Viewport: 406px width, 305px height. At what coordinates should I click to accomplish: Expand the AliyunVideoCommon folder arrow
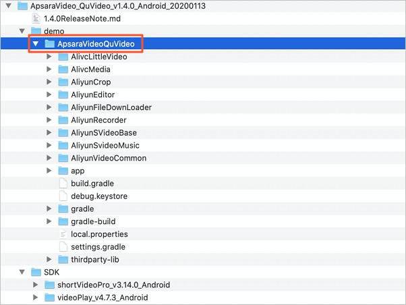[x=49, y=158]
